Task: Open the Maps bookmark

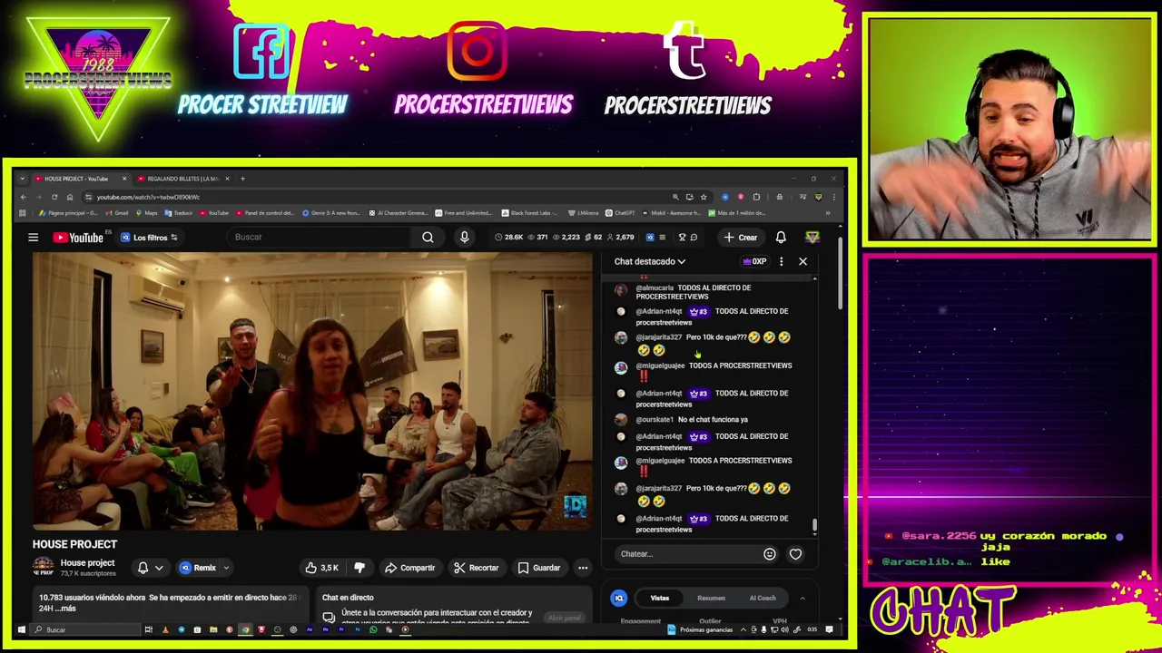Action: 146,213
